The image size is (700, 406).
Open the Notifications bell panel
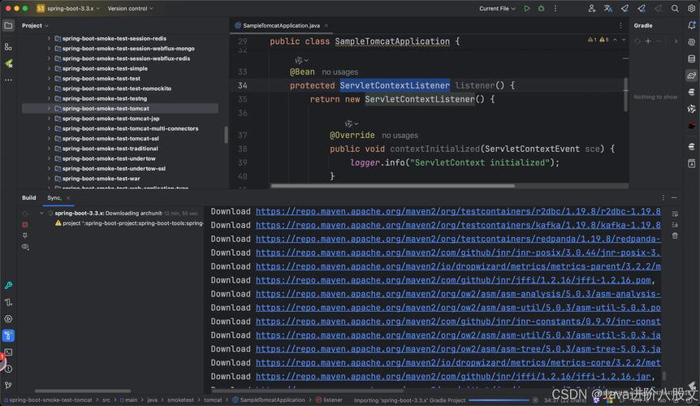(691, 25)
